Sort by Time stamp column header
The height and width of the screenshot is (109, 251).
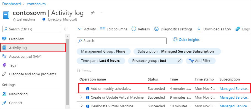click(x=204, y=79)
